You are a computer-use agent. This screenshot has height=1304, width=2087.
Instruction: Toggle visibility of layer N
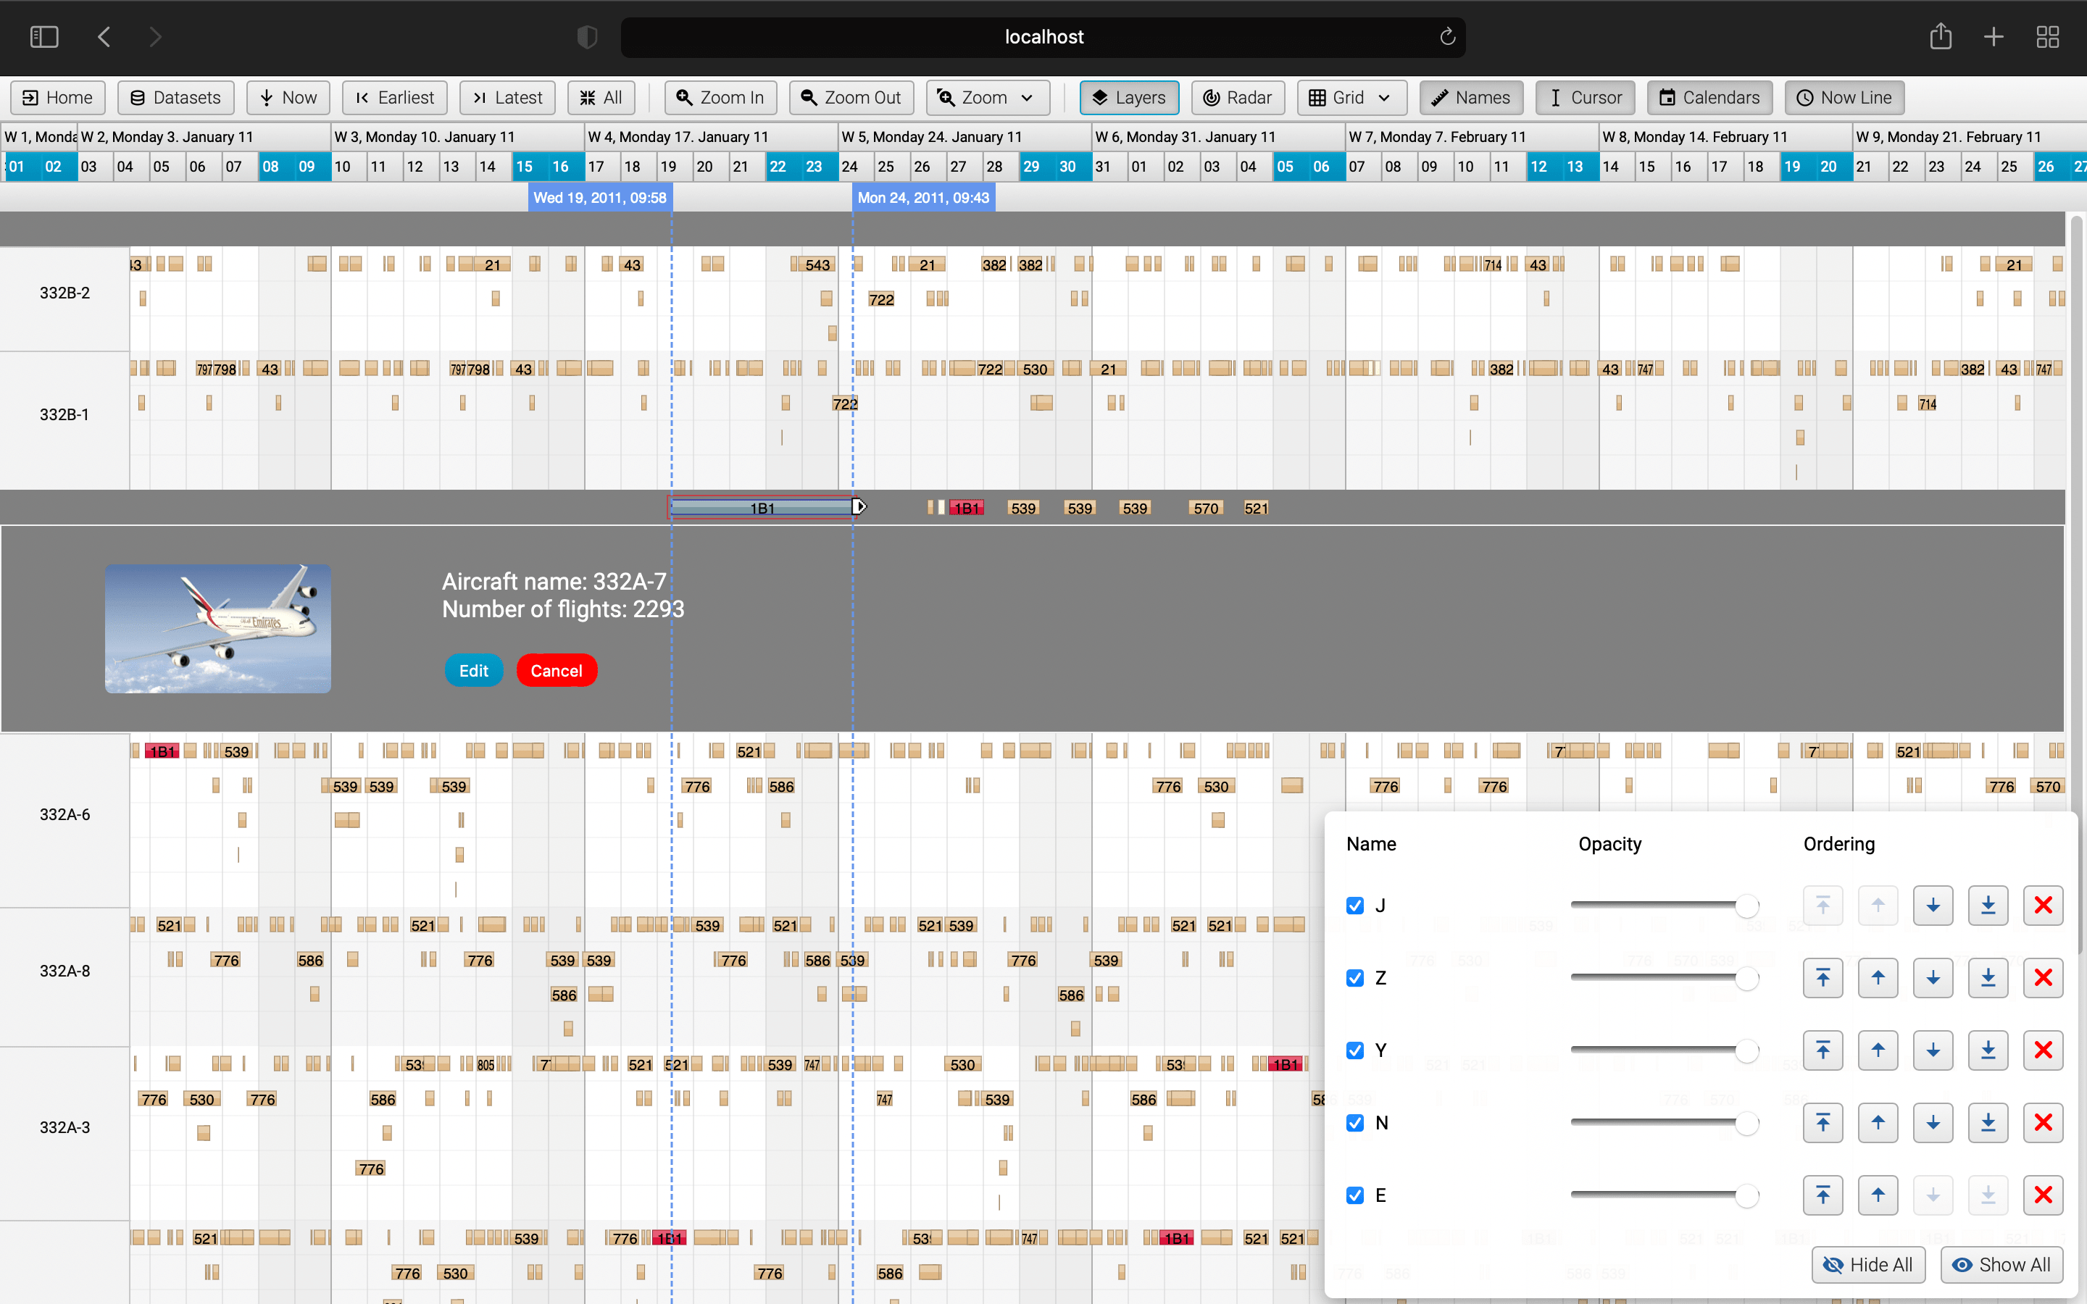pos(1354,1122)
